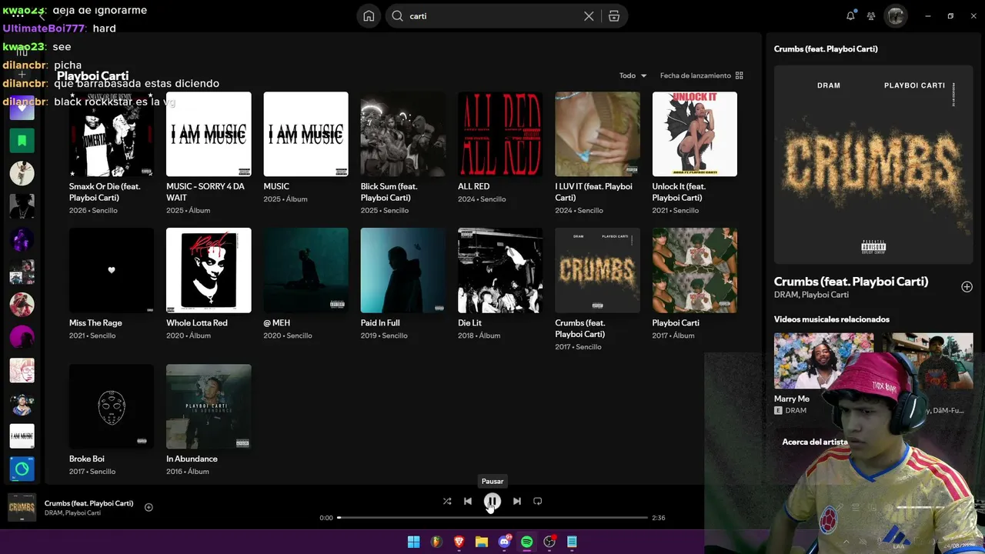Clear the search field text
The width and height of the screenshot is (985, 554).
pyautogui.click(x=589, y=16)
